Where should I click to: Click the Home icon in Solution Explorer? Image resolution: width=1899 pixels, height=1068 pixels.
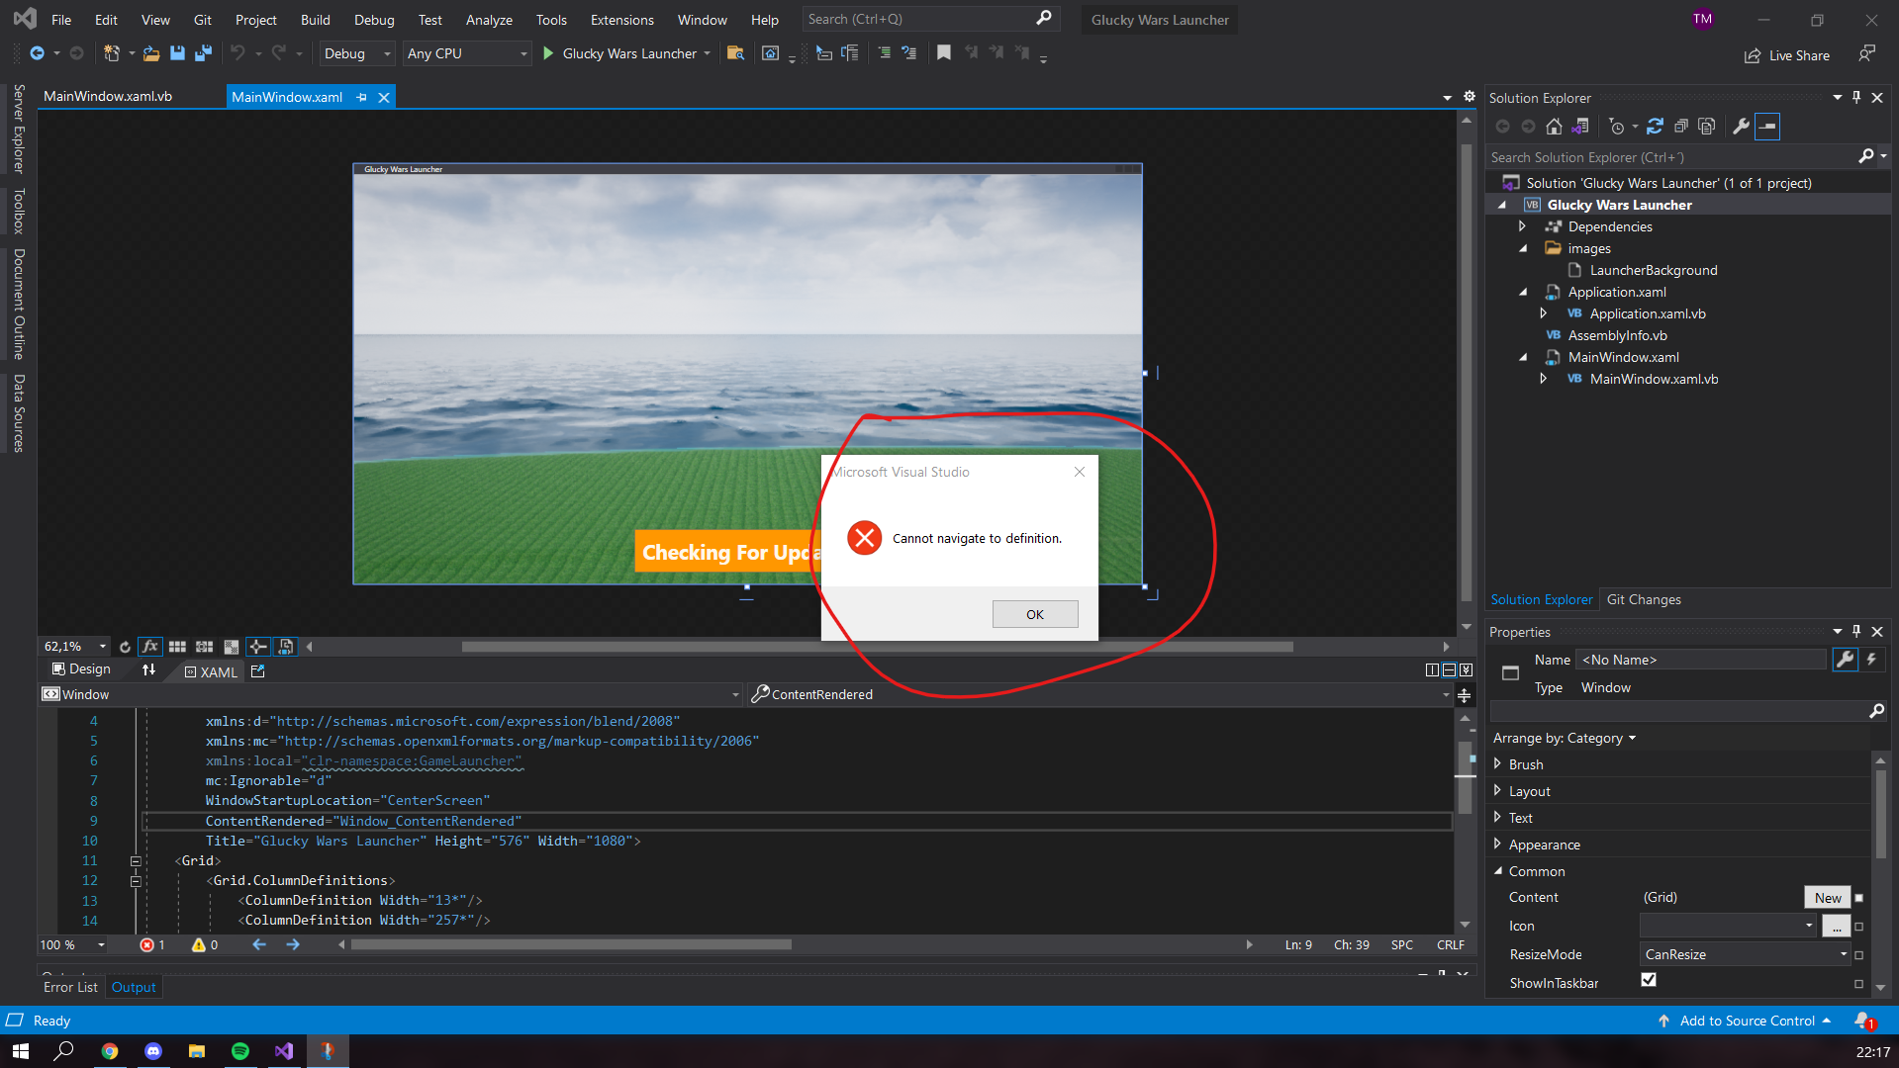[x=1554, y=127]
